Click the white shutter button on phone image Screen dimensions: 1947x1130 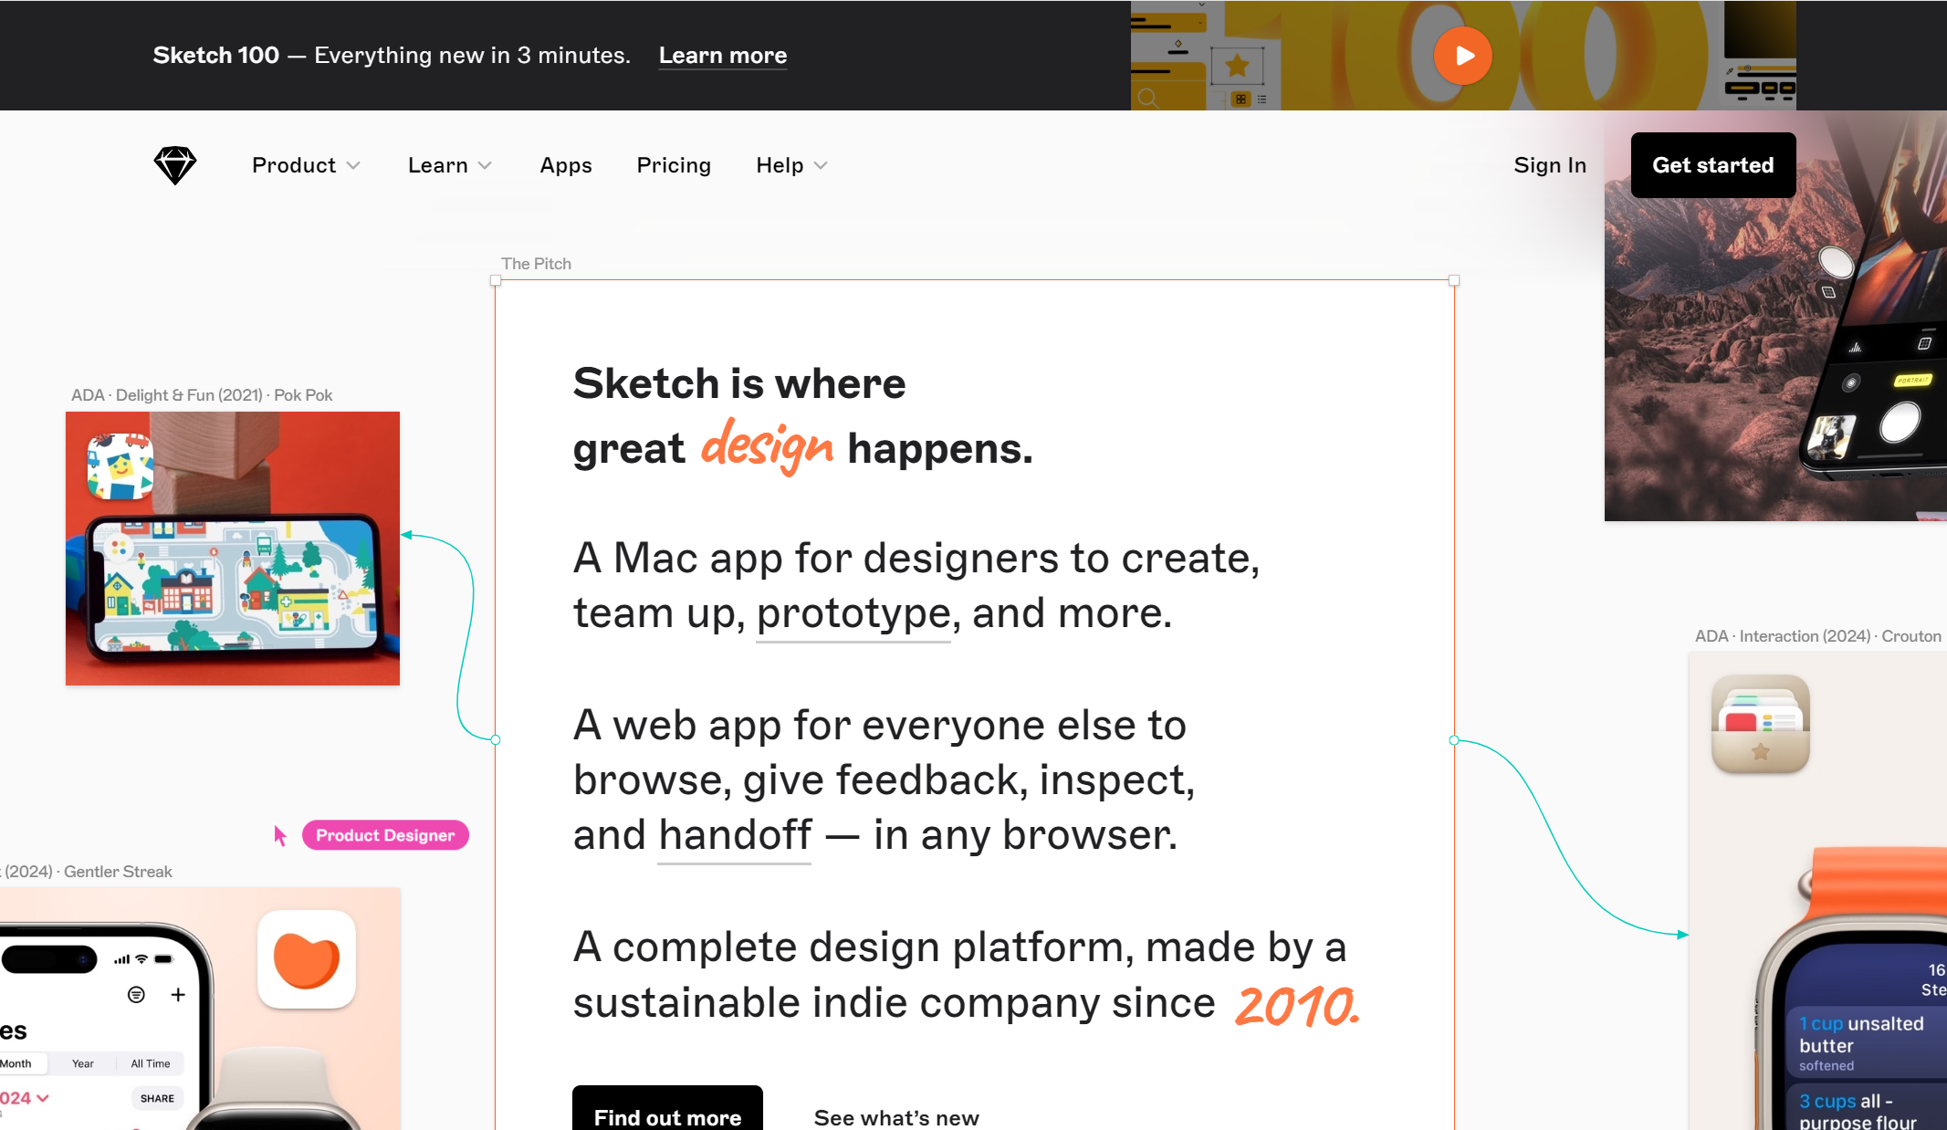pyautogui.click(x=1900, y=424)
